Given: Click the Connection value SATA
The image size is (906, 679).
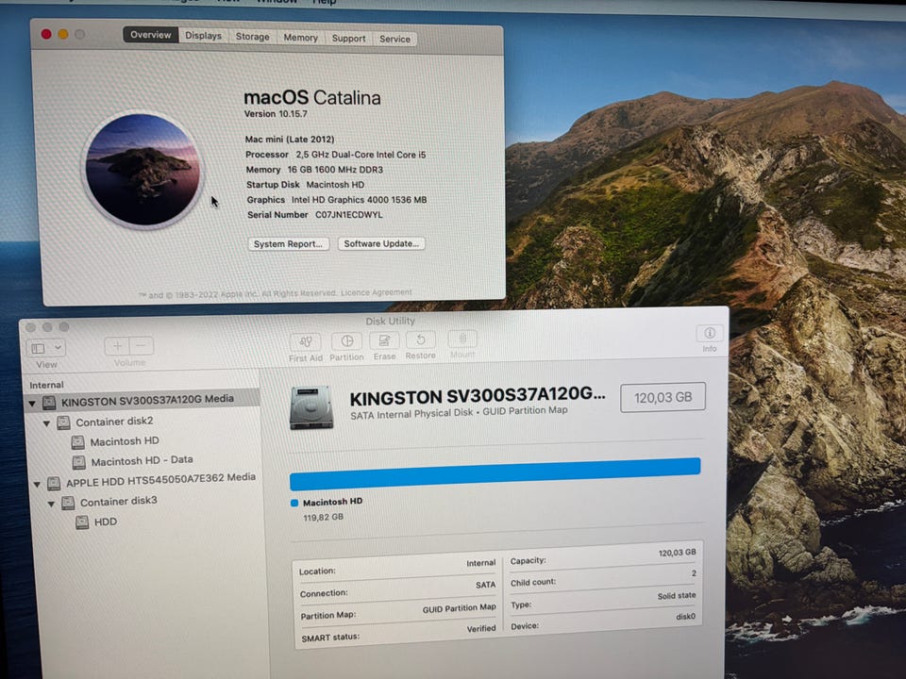Looking at the screenshot, I should pyautogui.click(x=485, y=585).
